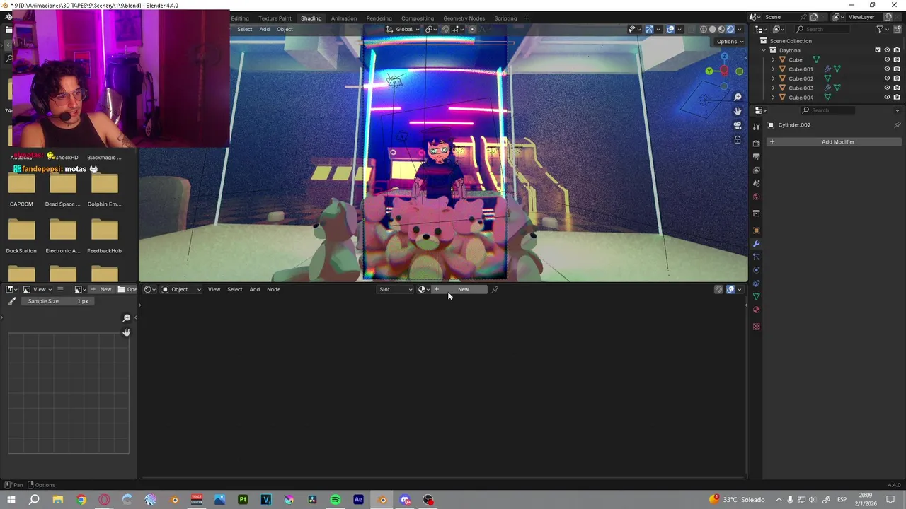
Task: Switch to the Geometry Nodes workspace tab
Action: pyautogui.click(x=464, y=18)
